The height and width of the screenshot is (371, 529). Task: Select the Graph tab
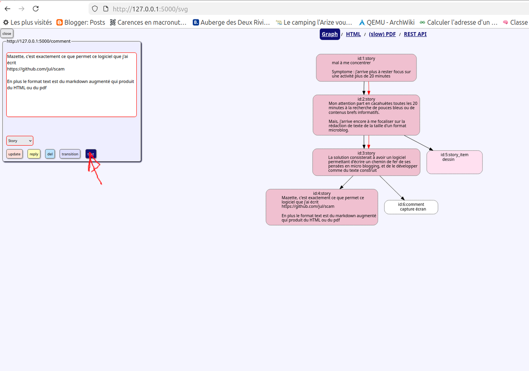[329, 34]
